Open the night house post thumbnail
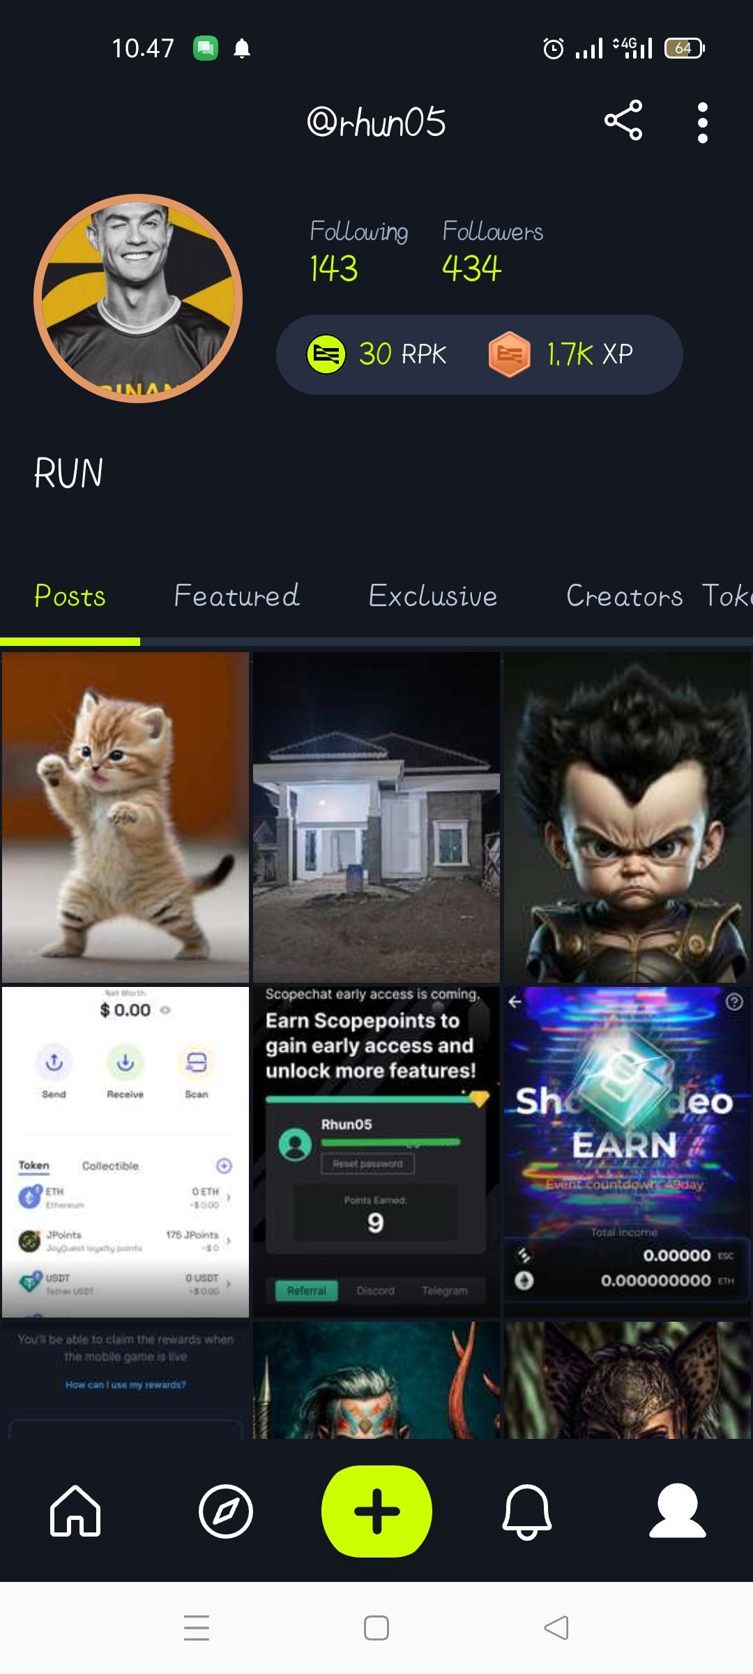Screen dimensions: 753x1674 click(x=376, y=817)
